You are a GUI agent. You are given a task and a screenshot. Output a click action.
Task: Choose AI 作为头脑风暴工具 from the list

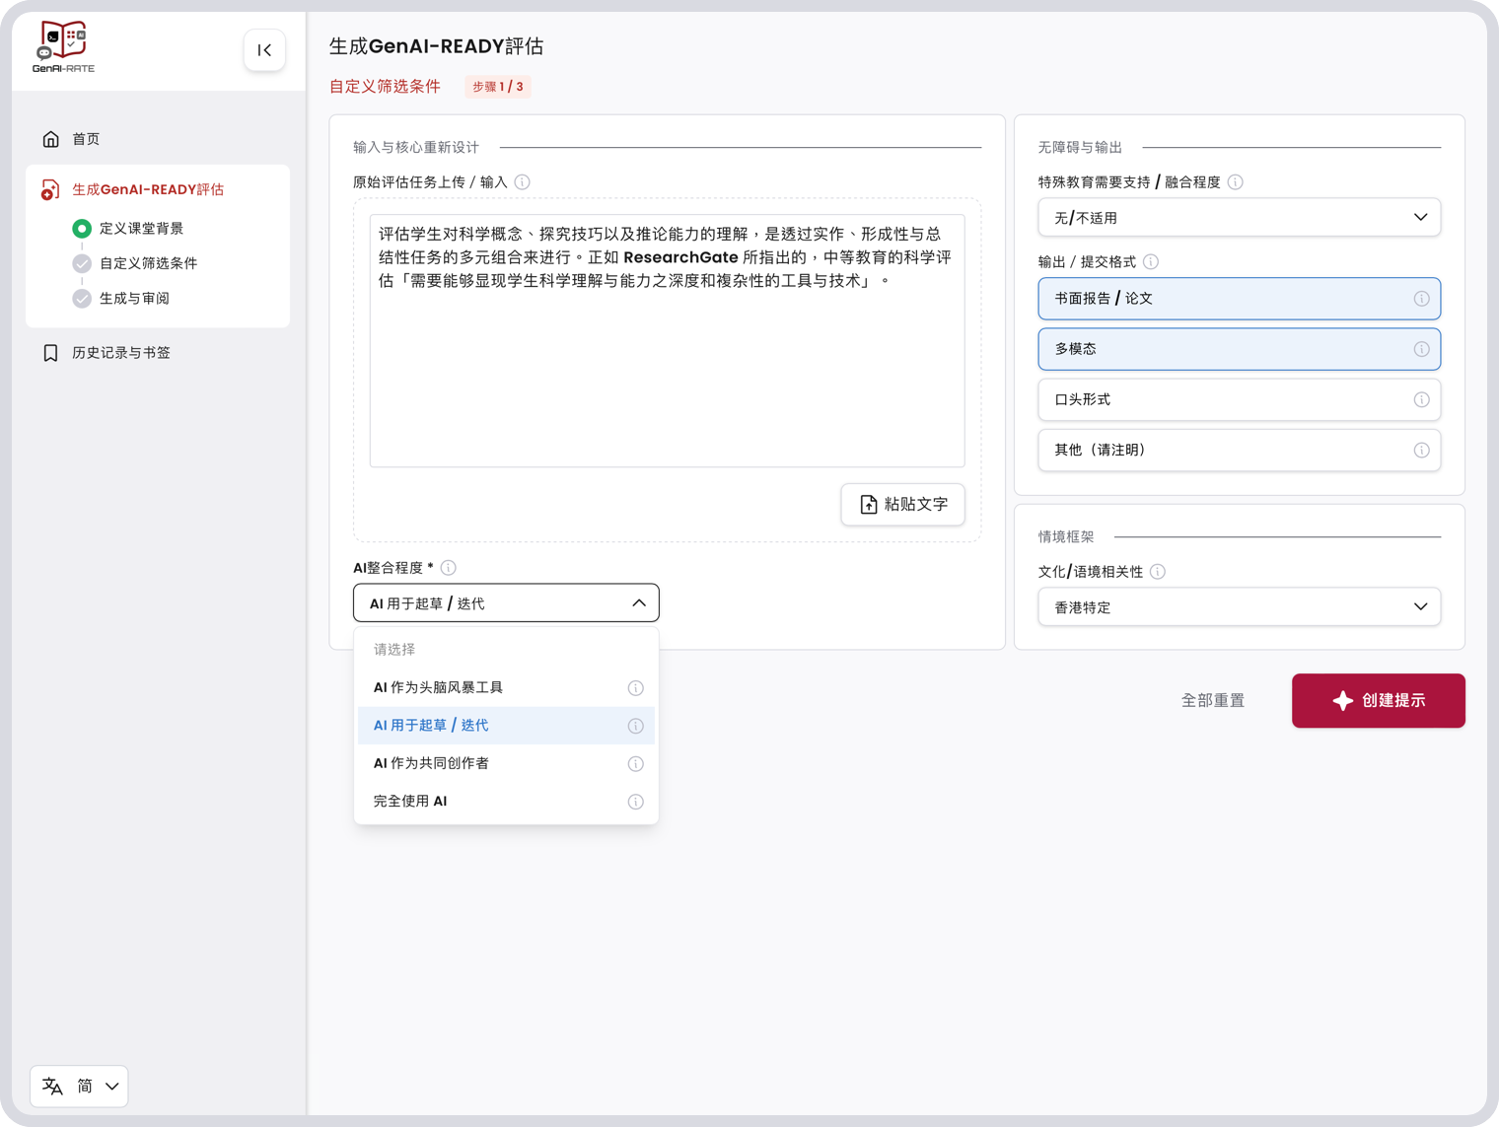pos(506,688)
